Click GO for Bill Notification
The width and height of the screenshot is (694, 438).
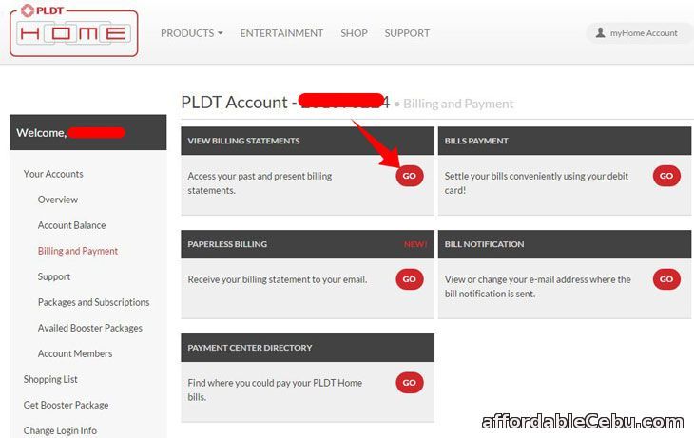click(x=666, y=279)
